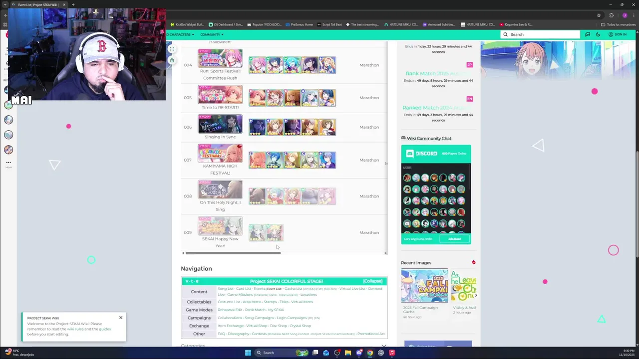
Task: Open Script Tail Beat bookmark
Action: pyautogui.click(x=330, y=24)
